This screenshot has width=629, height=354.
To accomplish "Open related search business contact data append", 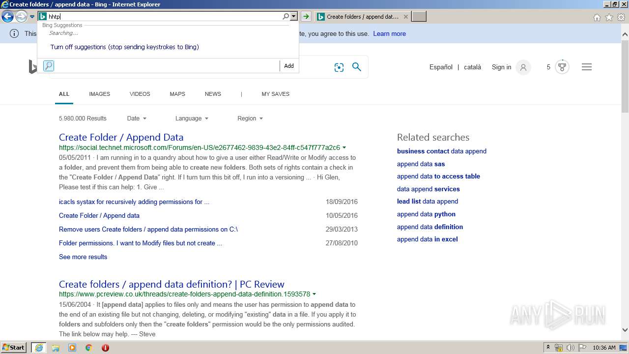I will (442, 151).
